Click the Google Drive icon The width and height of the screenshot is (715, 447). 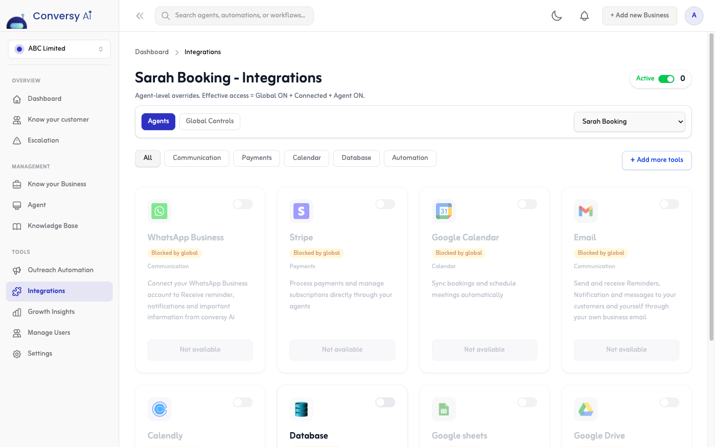[586, 409]
